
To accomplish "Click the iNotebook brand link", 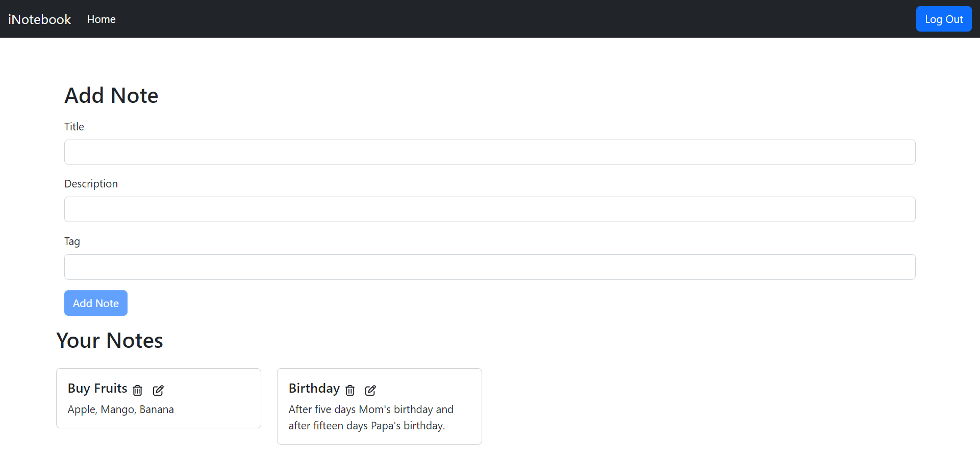I will click(x=39, y=19).
